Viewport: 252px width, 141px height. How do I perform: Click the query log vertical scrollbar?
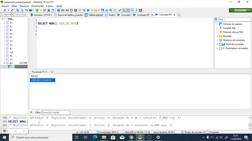click(250, 123)
